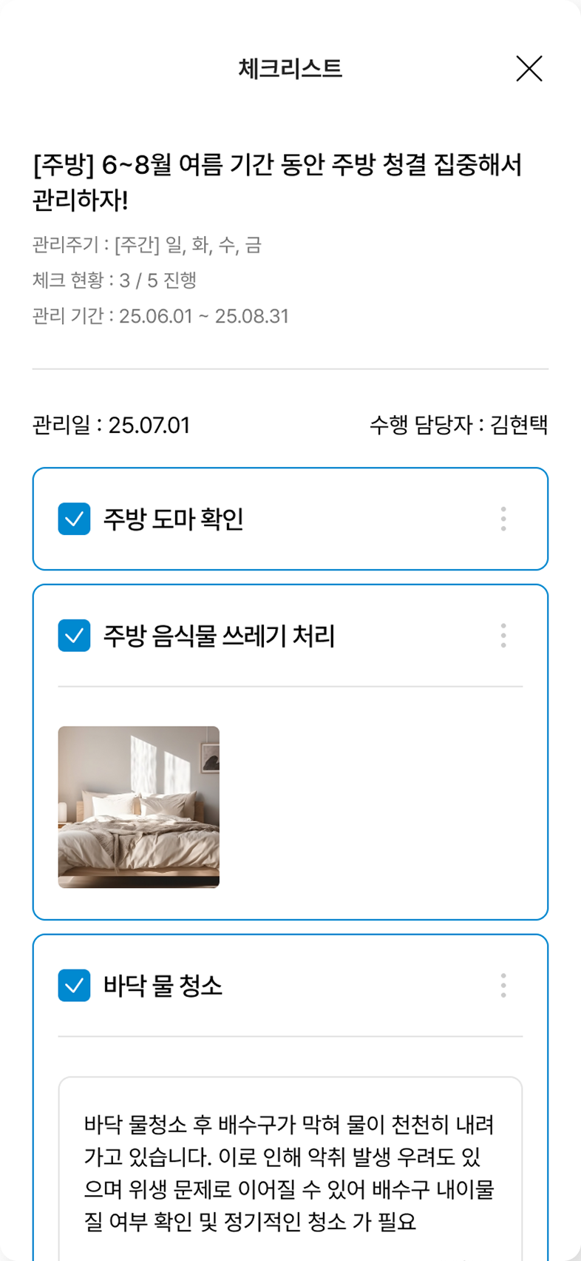Screen dimensions: 581x1261
Task: Click the 바닥 물 청소 item label
Action: (163, 986)
